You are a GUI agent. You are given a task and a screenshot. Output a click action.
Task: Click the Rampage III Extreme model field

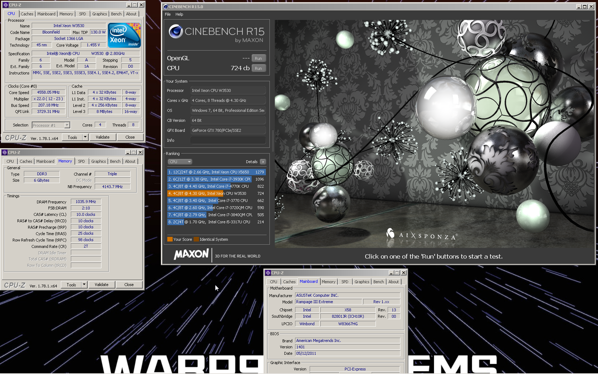[329, 302]
